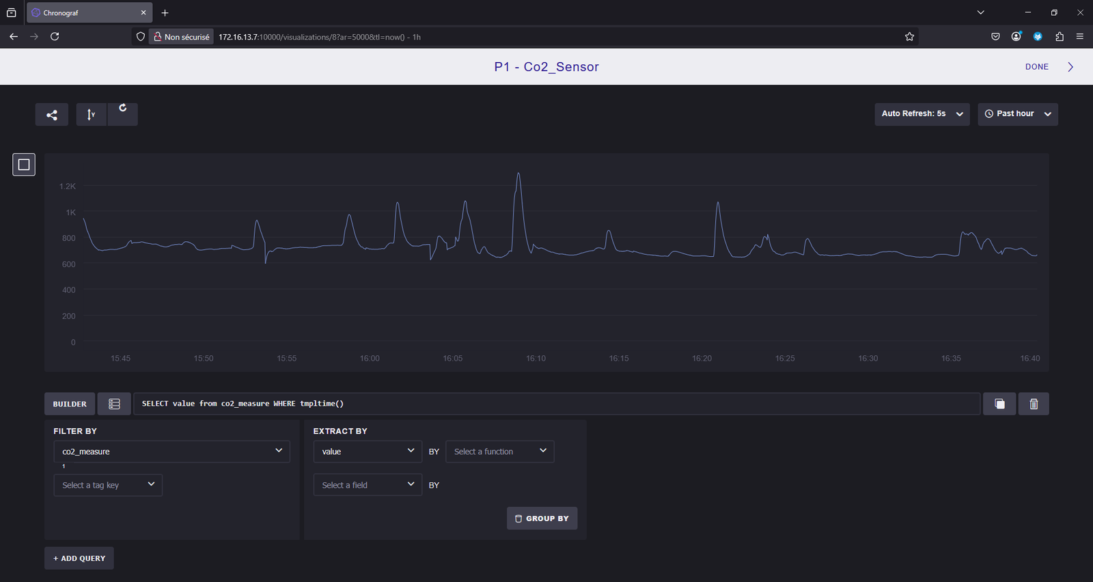The image size is (1093, 582).
Task: Click the Y-axis settings icon
Action: point(91,115)
